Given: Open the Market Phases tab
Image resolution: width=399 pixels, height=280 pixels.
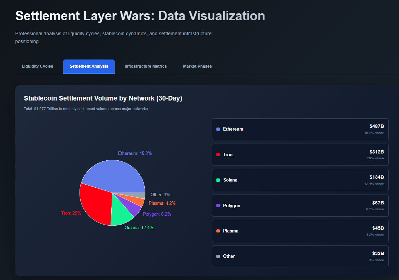Looking at the screenshot, I should pos(197,66).
